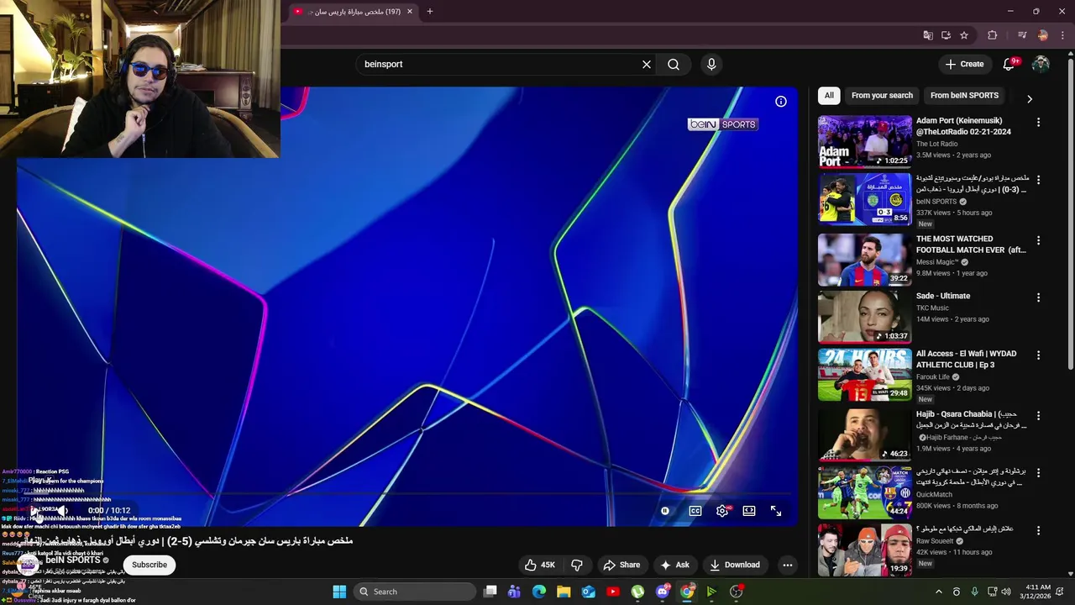Open player settings gear
Screen dimensions: 1075x605
click(x=722, y=511)
